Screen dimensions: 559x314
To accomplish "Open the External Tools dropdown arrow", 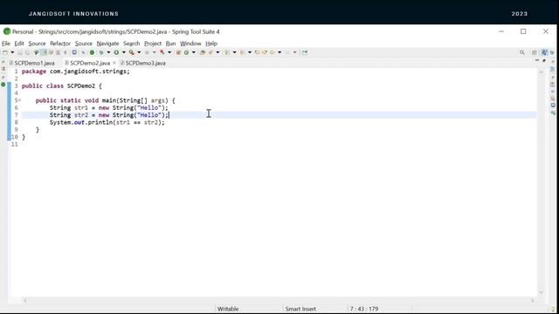I will tap(139, 52).
